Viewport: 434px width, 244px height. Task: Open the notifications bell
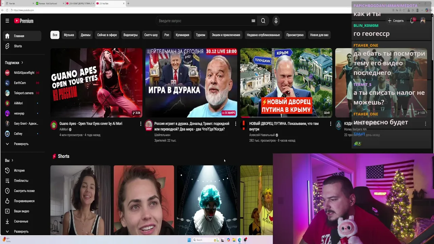point(412,21)
